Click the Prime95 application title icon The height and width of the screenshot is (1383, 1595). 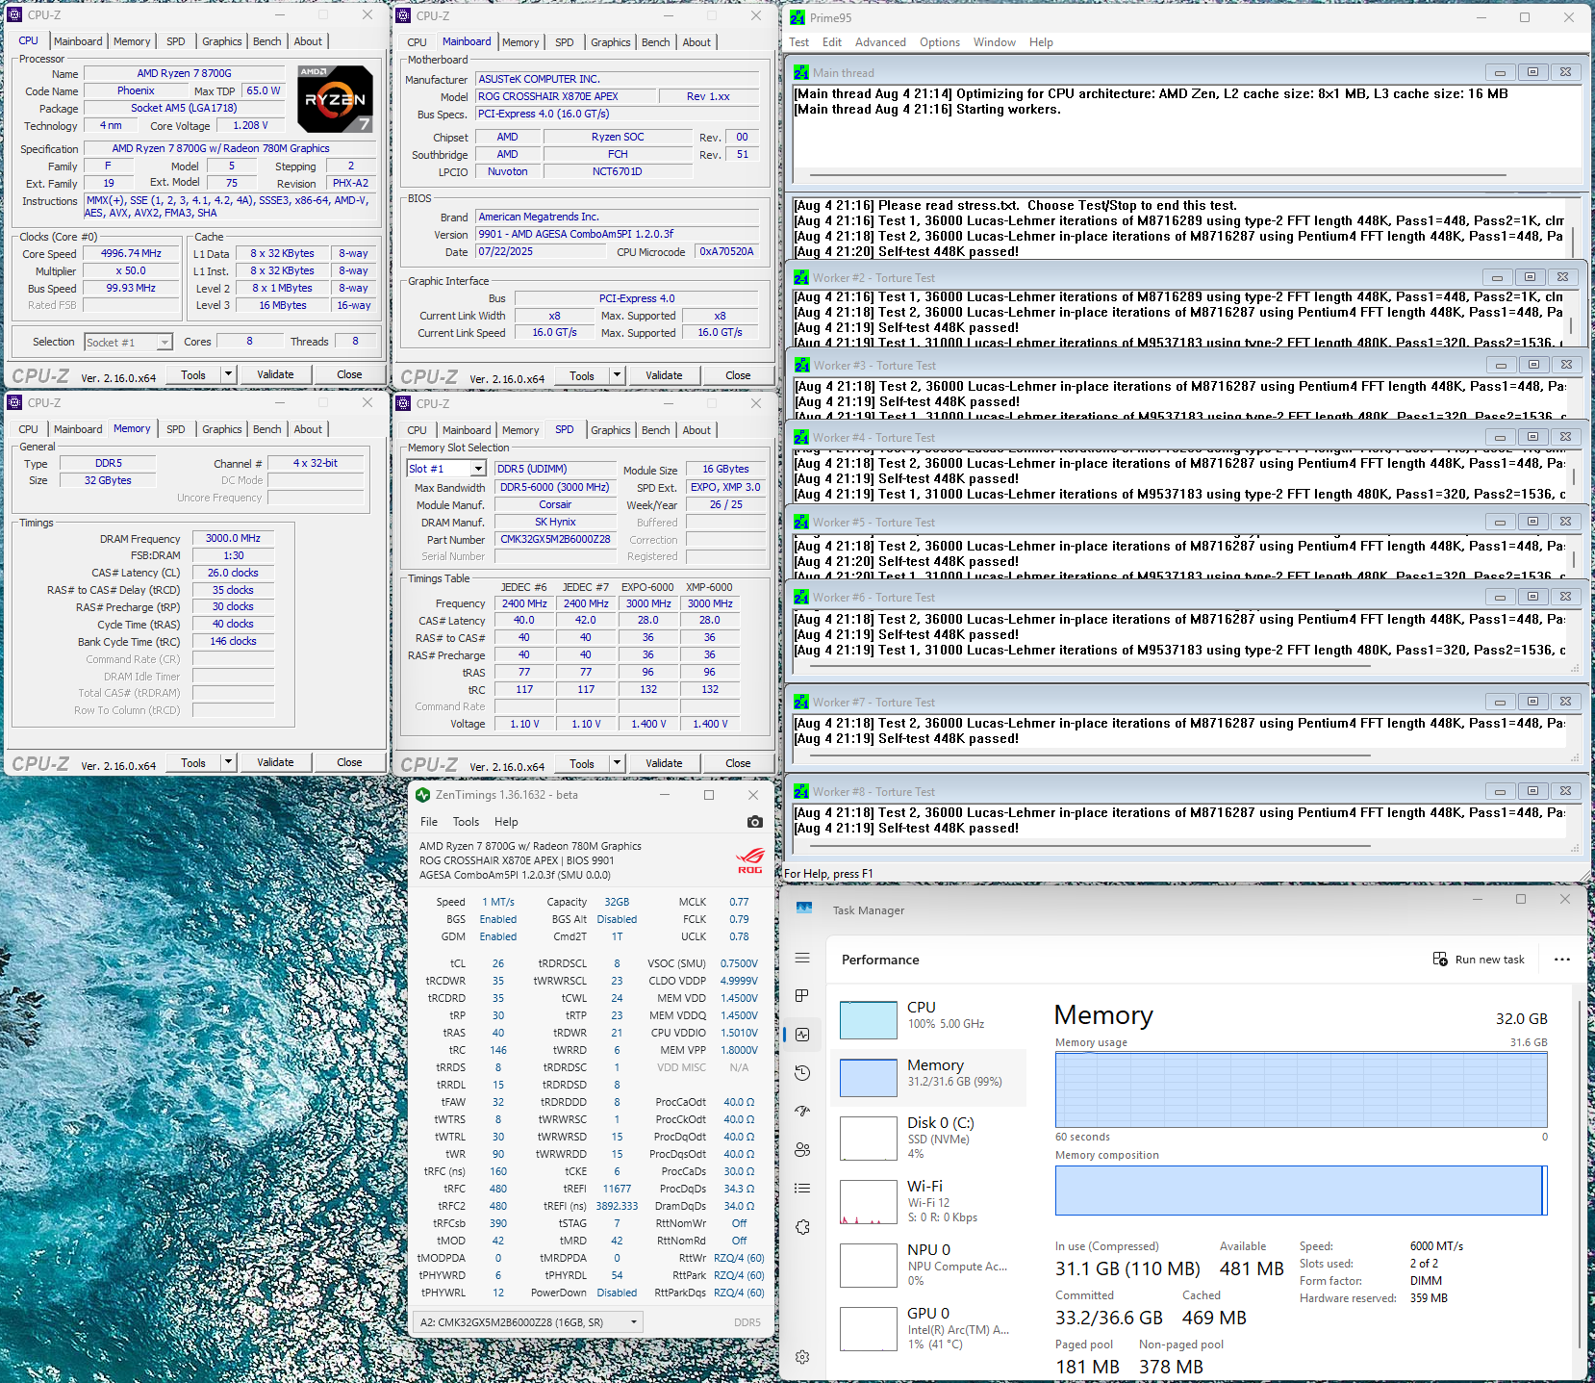click(x=797, y=17)
